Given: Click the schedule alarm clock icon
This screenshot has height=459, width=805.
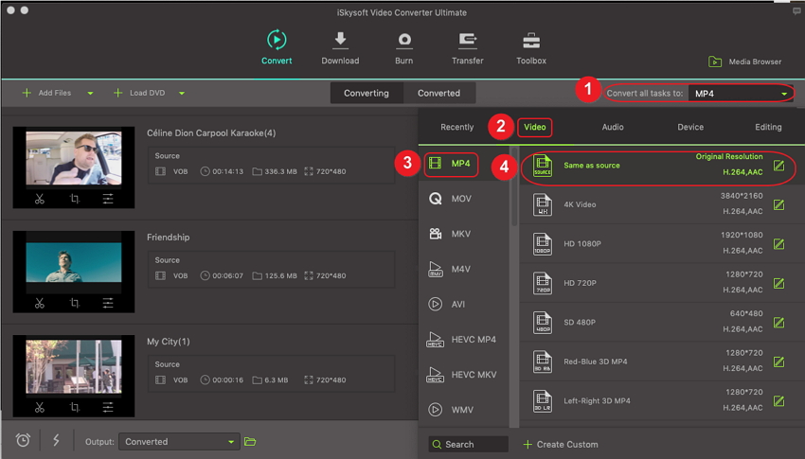Looking at the screenshot, I should [22, 441].
